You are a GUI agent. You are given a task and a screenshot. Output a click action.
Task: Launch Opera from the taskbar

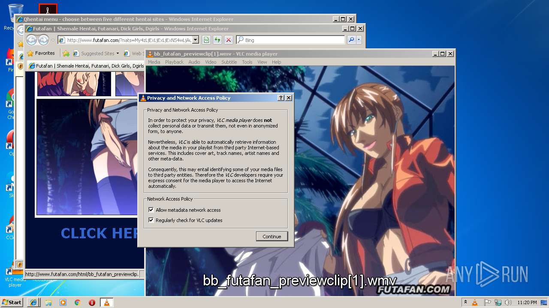coord(92,302)
